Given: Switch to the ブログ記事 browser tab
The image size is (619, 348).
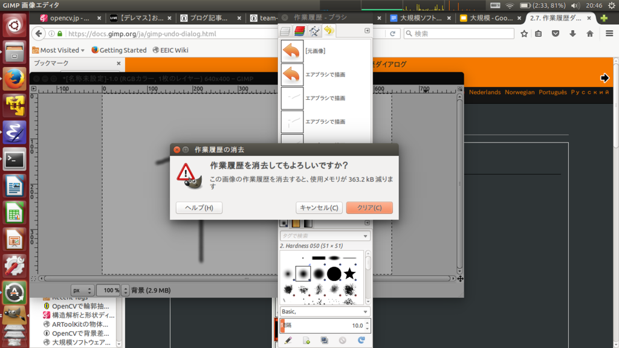Looking at the screenshot, I should coord(209,18).
